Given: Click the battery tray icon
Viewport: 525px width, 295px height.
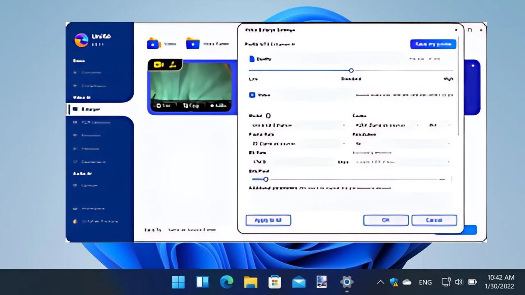Looking at the screenshot, I should 472,282.
